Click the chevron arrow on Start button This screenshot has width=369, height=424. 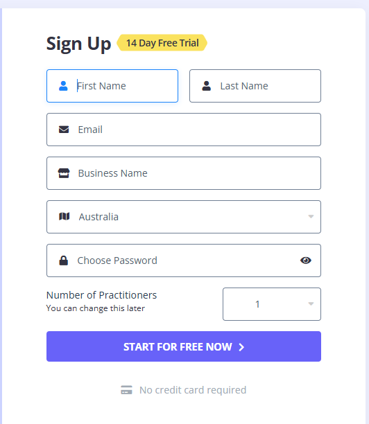coord(241,347)
